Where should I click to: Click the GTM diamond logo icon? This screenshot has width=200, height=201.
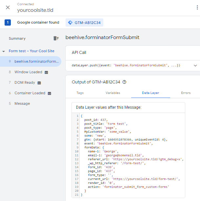pos(70,23)
